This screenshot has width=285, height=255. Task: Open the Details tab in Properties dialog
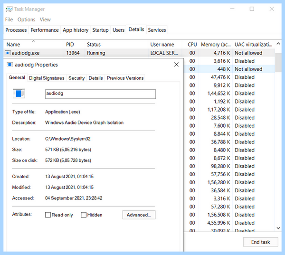coord(95,78)
